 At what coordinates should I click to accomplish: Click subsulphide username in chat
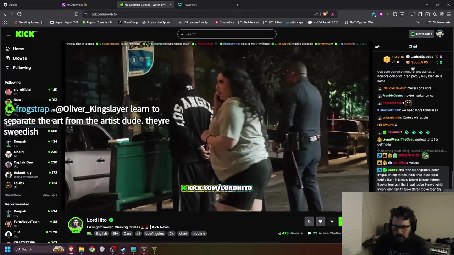tap(392, 118)
